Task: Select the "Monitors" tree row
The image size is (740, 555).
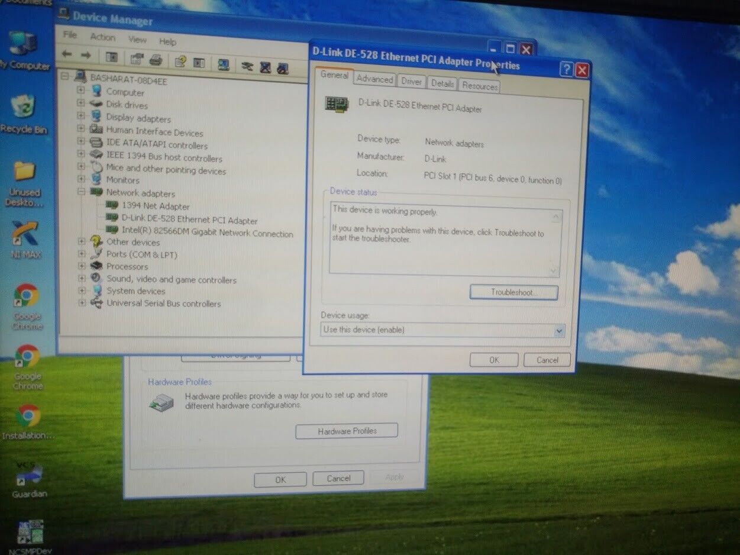Action: coord(122,180)
